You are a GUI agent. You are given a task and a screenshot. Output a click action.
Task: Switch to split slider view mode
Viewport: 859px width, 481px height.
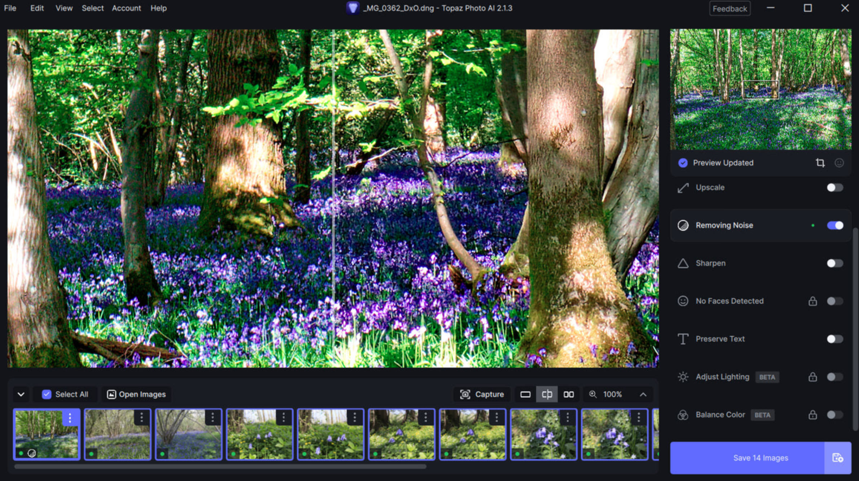(x=547, y=394)
